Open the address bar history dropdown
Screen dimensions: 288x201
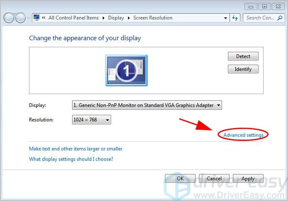point(225,18)
